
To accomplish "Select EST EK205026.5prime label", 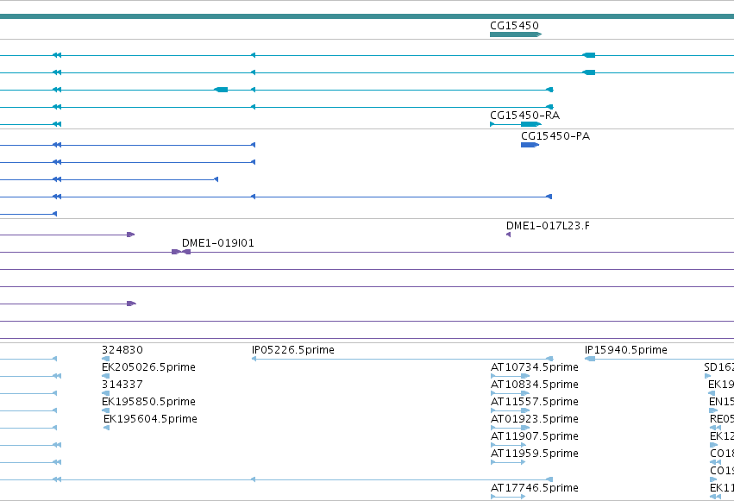I will (148, 367).
